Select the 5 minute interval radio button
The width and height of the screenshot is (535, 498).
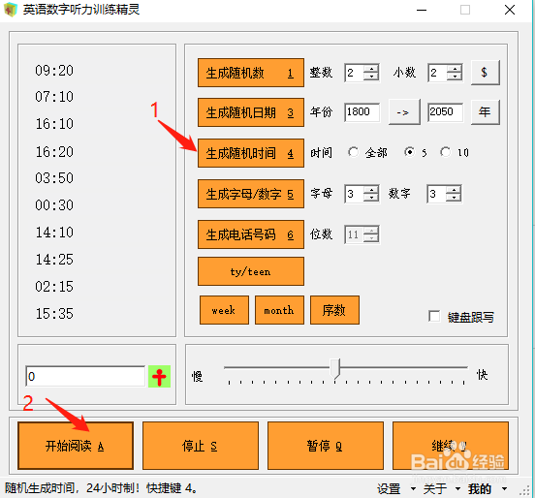(409, 152)
